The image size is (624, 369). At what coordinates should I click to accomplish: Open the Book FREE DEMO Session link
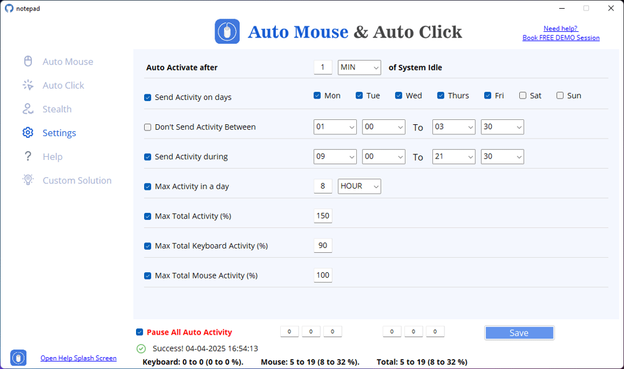[560, 37]
